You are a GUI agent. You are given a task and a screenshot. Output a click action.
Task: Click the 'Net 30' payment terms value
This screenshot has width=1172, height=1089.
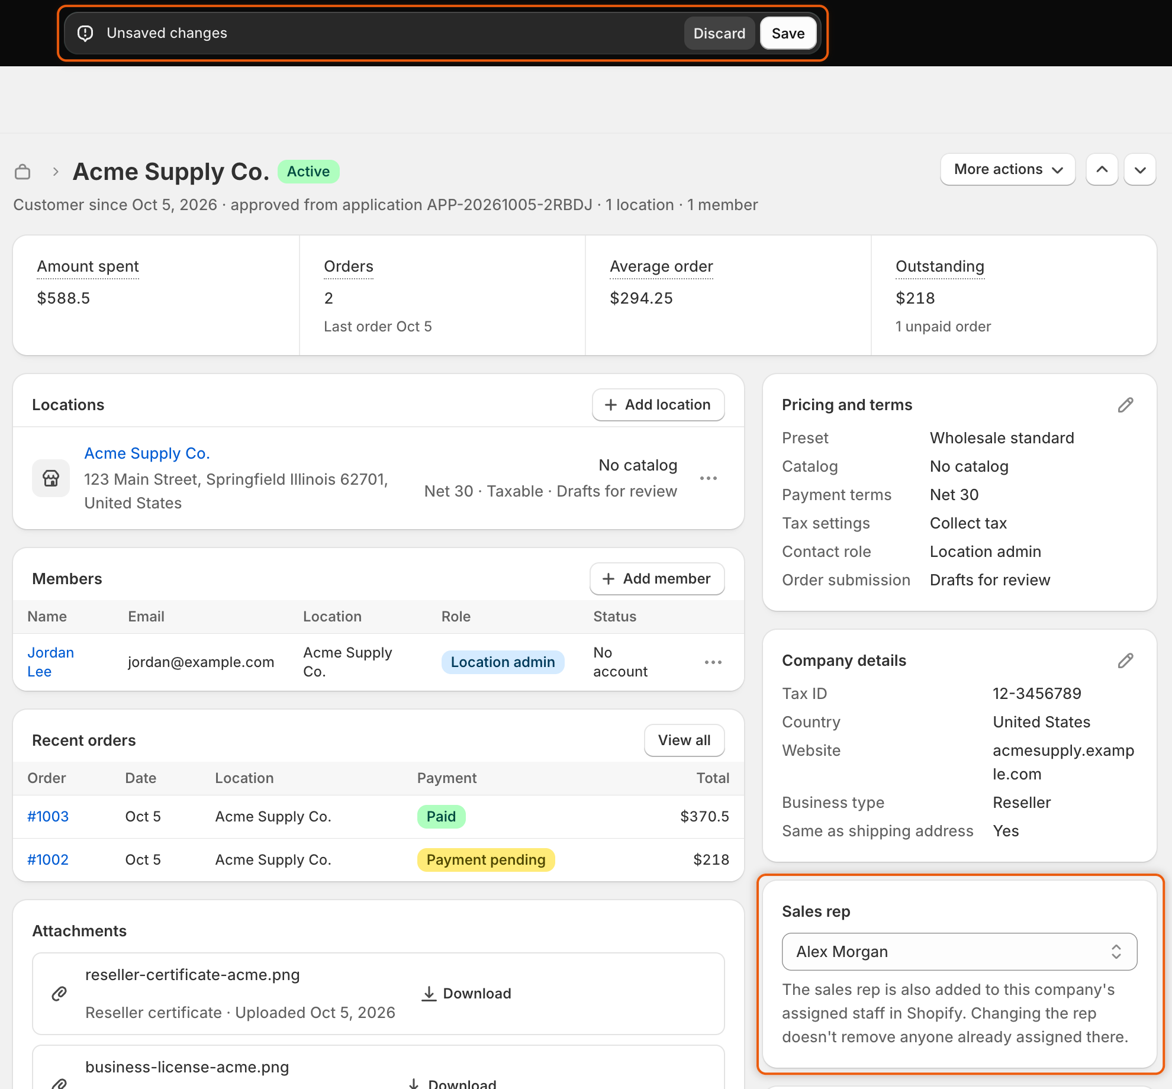click(954, 495)
